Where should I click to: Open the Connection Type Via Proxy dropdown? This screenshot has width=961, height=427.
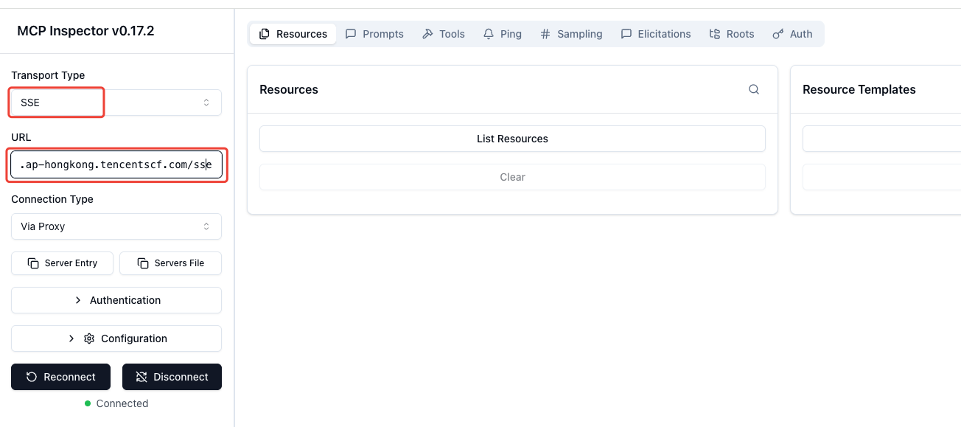click(116, 226)
